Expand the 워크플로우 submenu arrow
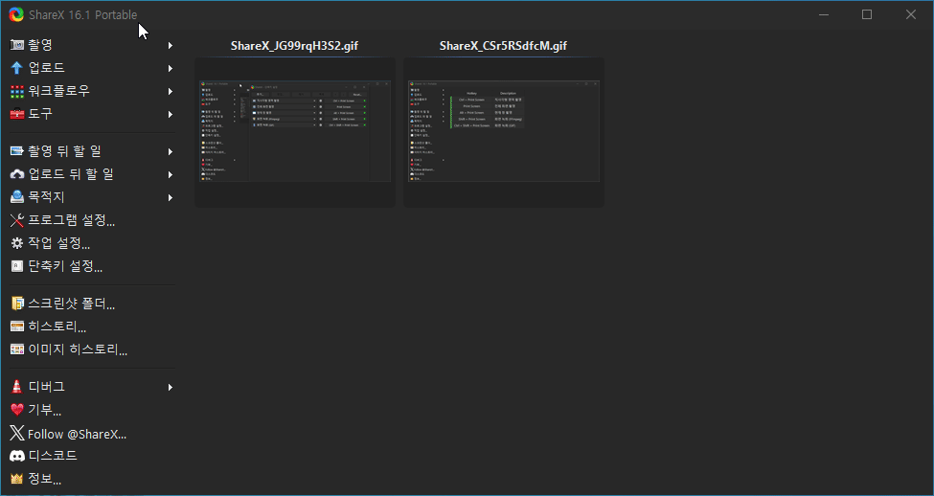The image size is (934, 496). tap(171, 91)
